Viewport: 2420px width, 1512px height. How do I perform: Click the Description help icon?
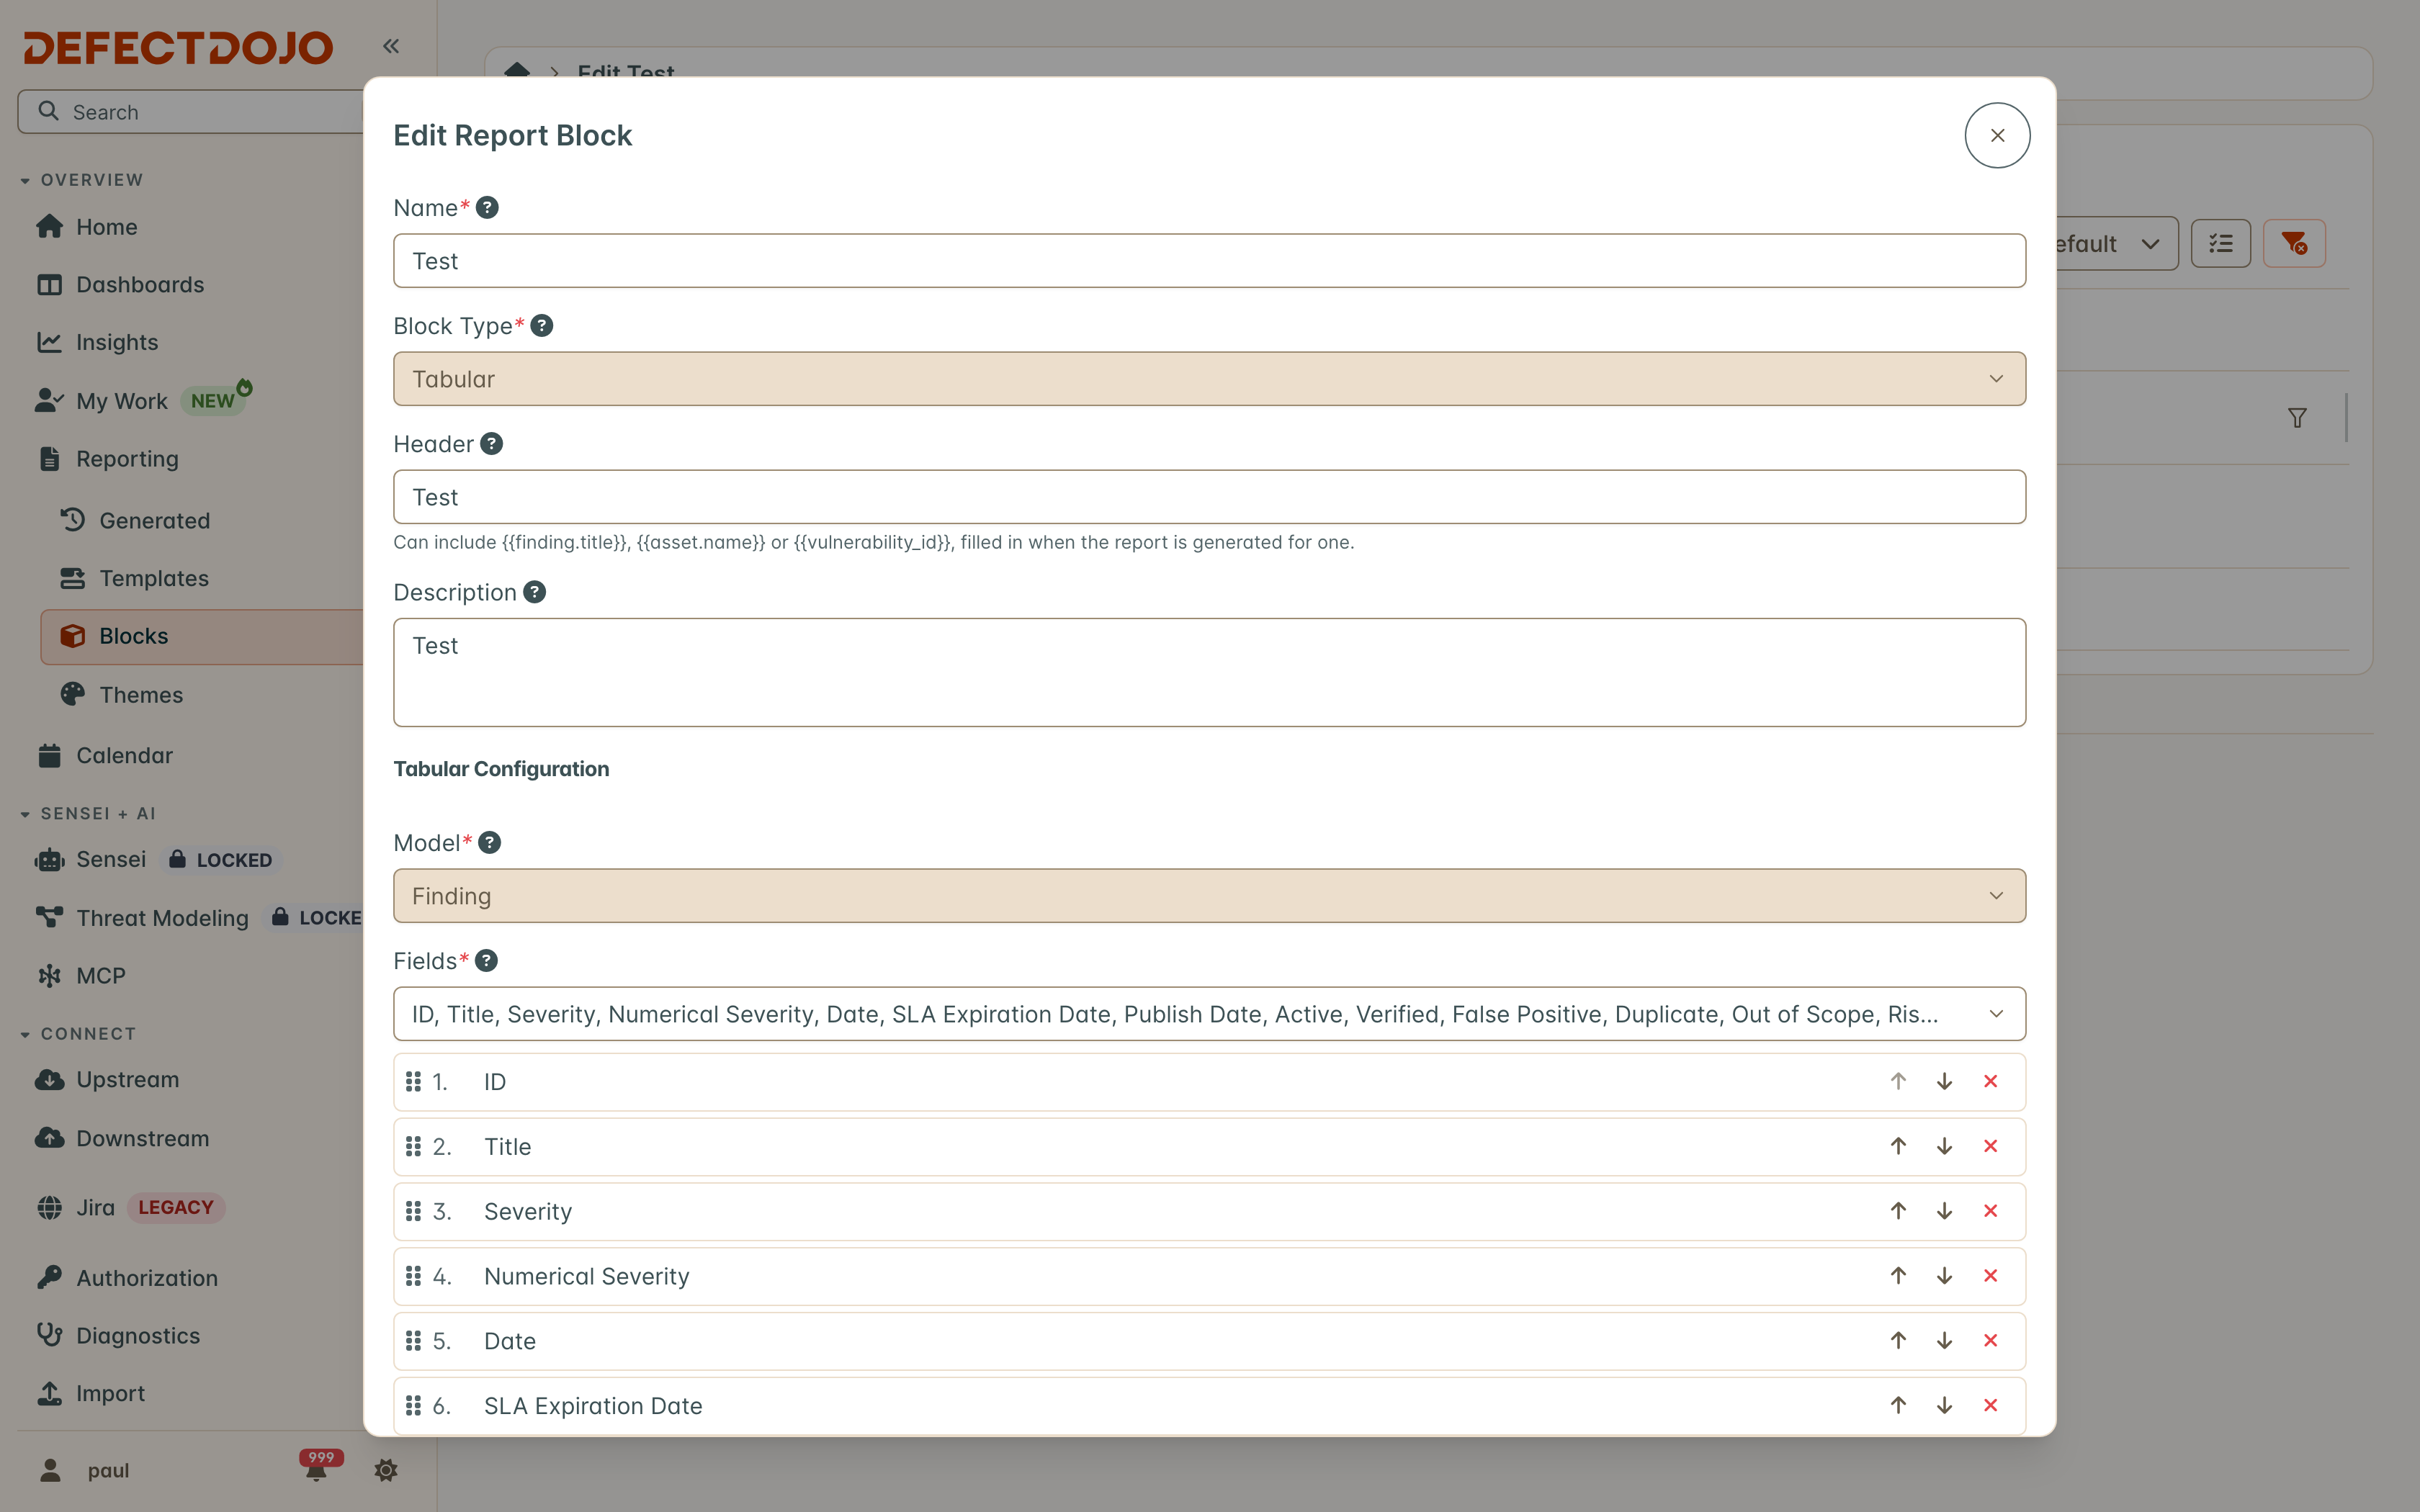click(535, 592)
